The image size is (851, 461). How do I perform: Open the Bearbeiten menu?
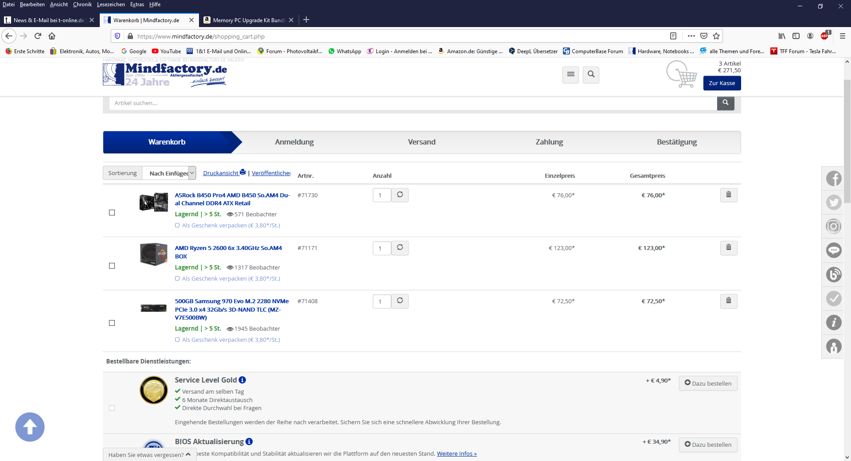pyautogui.click(x=32, y=4)
